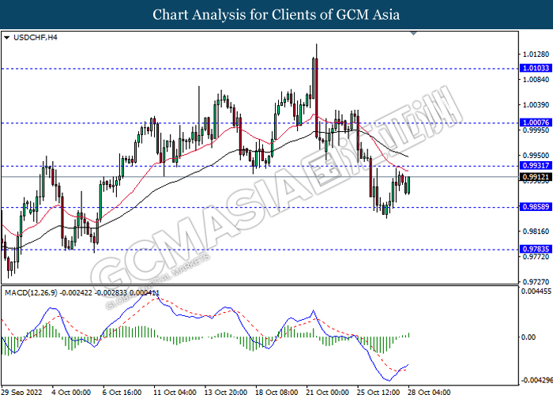Click the USDCHF,H4 chart title
553x395 pixels.
[35, 37]
